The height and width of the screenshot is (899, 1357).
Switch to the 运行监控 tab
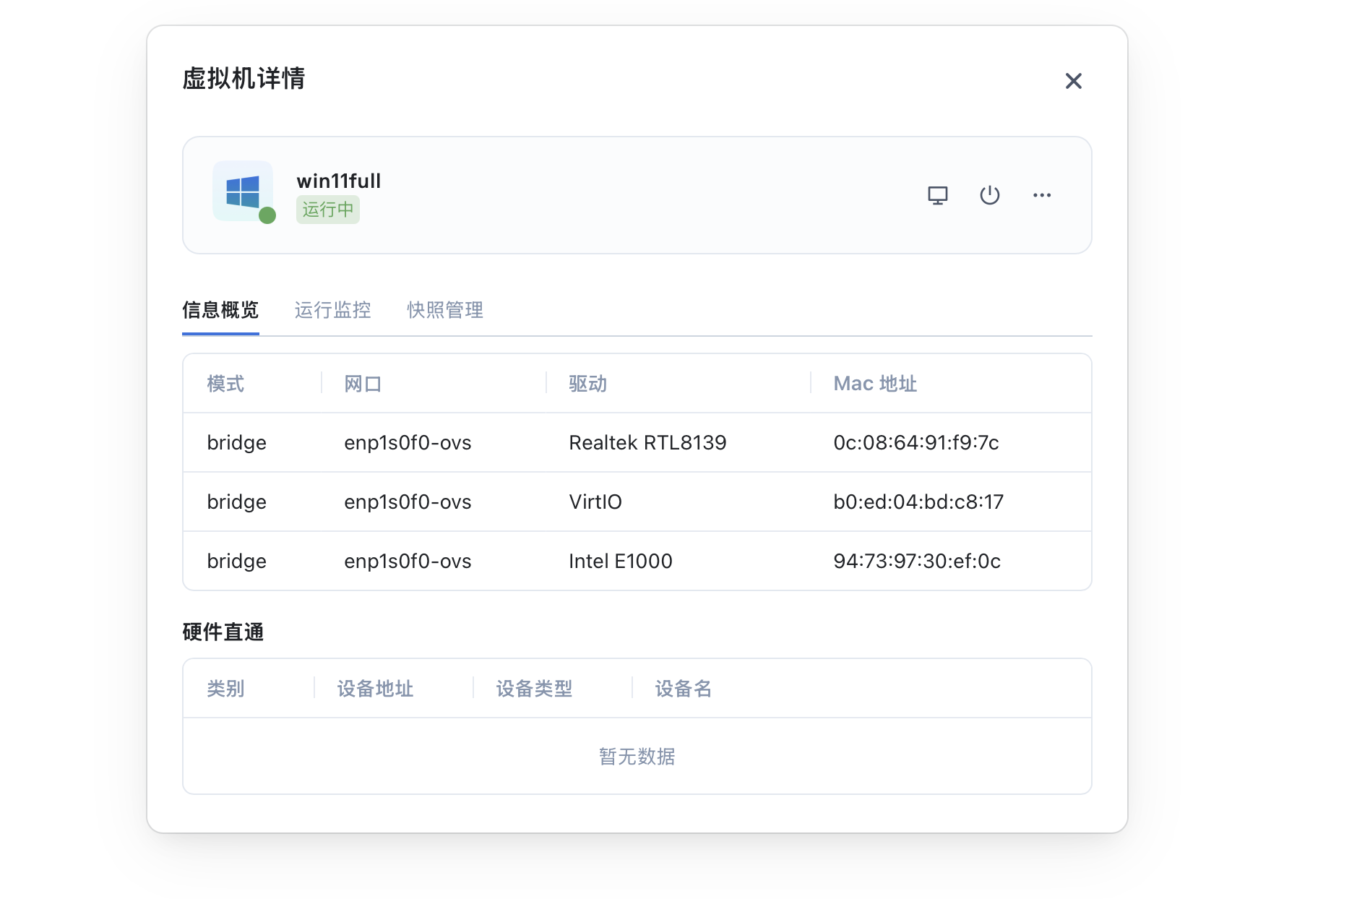point(332,310)
